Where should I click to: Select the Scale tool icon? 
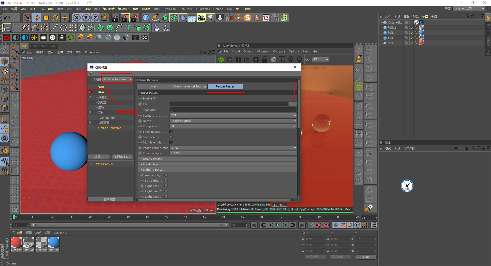[x=46, y=18]
